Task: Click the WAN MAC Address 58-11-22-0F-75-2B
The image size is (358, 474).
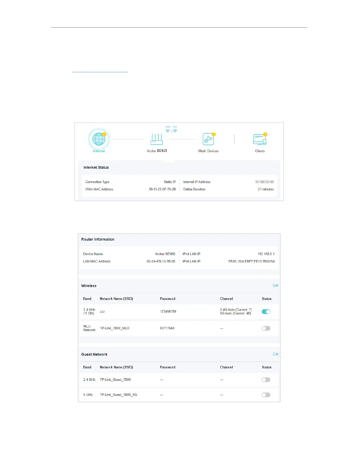Action: [x=162, y=189]
